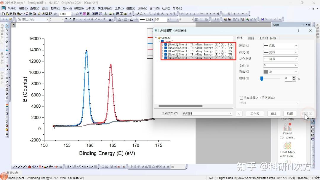Open the 绘图类型 plot type dropdown
320x180 pixels.
(x=207, y=113)
